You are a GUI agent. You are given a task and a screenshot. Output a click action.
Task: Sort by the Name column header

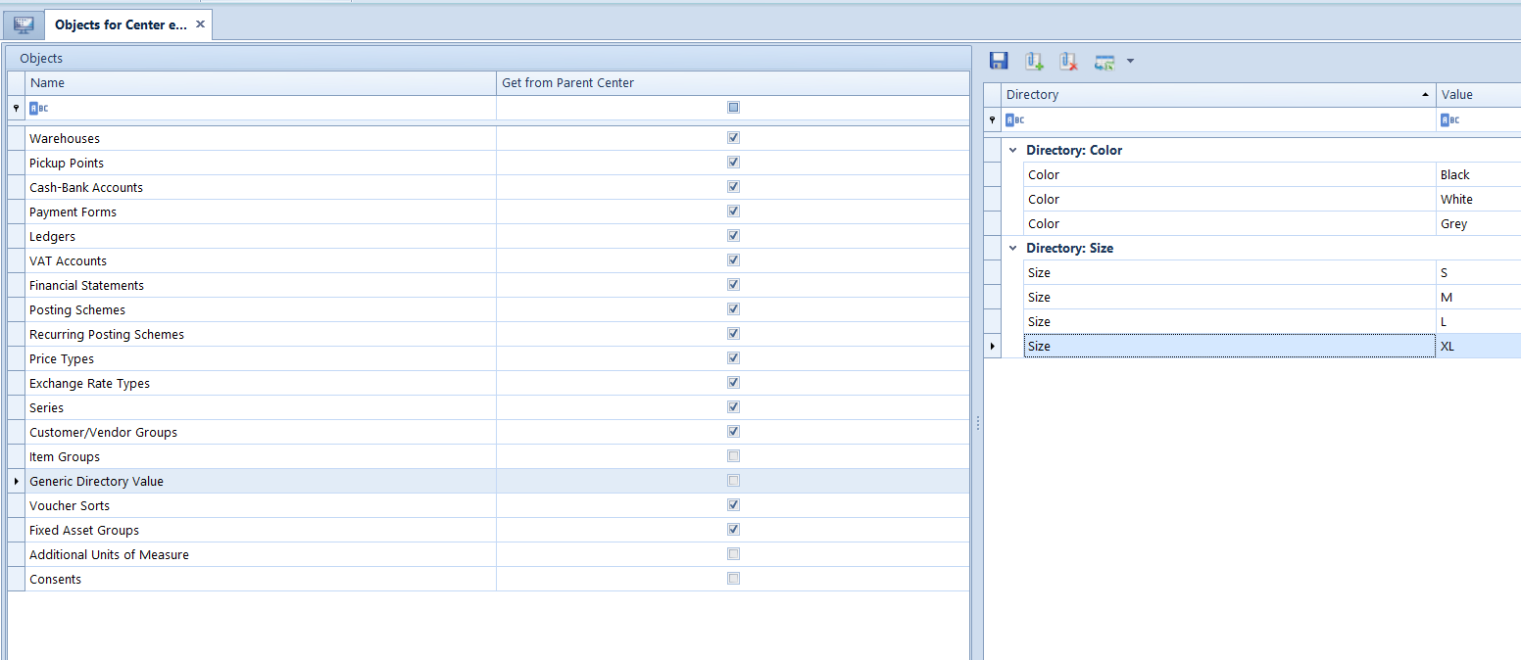261,83
